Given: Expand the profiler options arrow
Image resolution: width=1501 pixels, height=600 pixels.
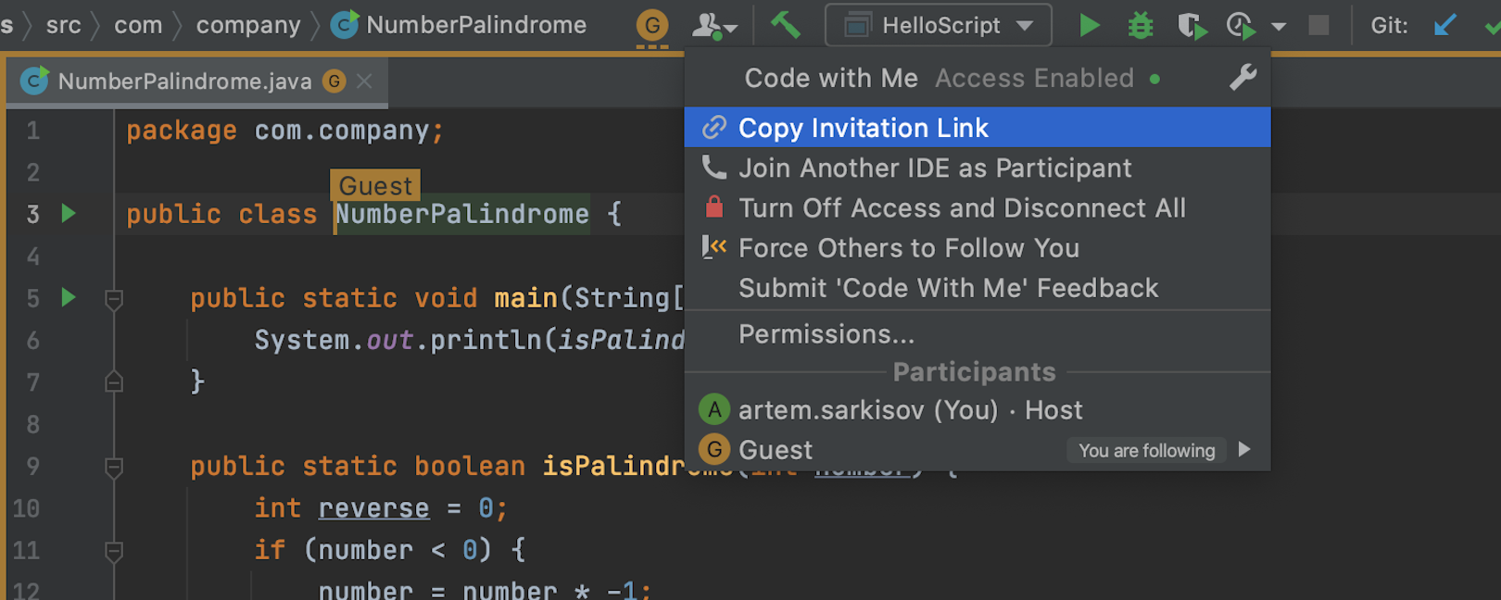Looking at the screenshot, I should click(1279, 27).
